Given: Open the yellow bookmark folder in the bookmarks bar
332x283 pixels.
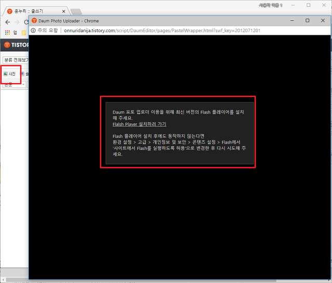Looking at the screenshot, I should tap(24, 33).
